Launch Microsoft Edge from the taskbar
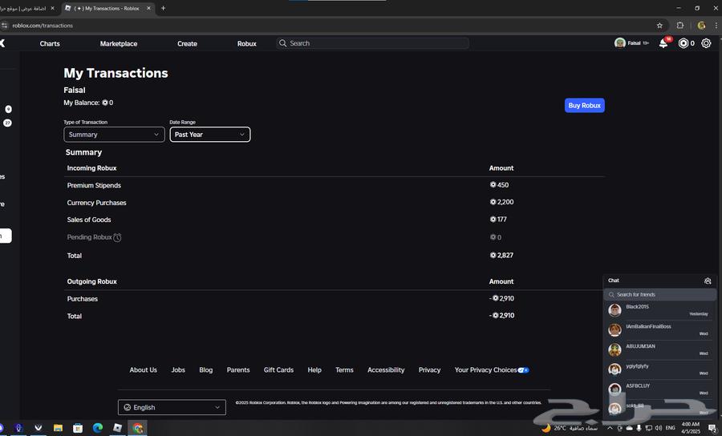The image size is (722, 436). pyautogui.click(x=98, y=428)
